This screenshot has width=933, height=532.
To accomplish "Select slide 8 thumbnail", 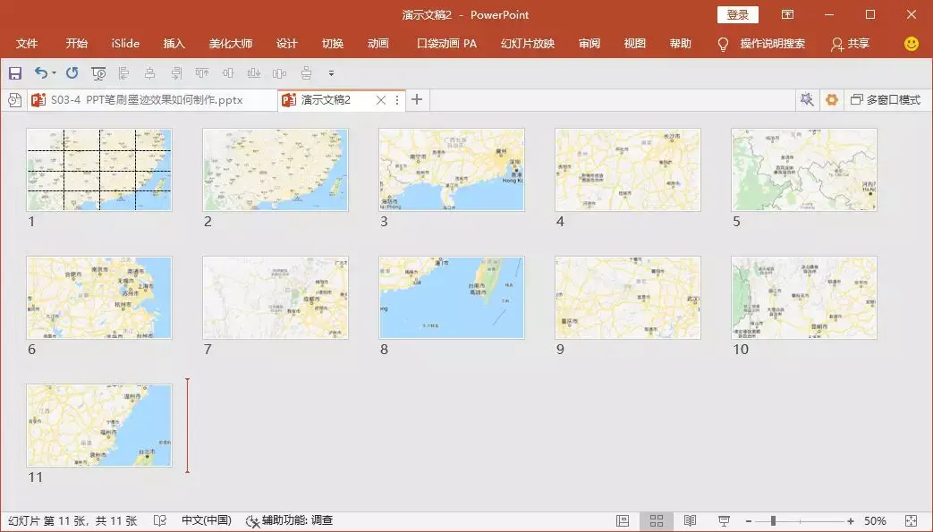I will 452,298.
